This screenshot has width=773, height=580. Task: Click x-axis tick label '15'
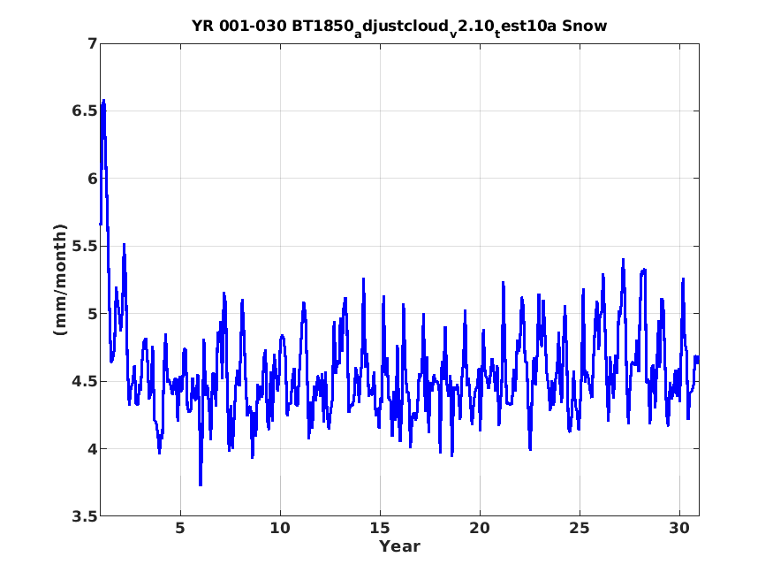[380, 528]
